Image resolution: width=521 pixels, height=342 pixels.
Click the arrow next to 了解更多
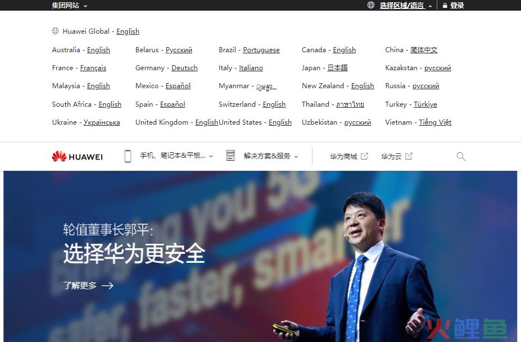107,285
